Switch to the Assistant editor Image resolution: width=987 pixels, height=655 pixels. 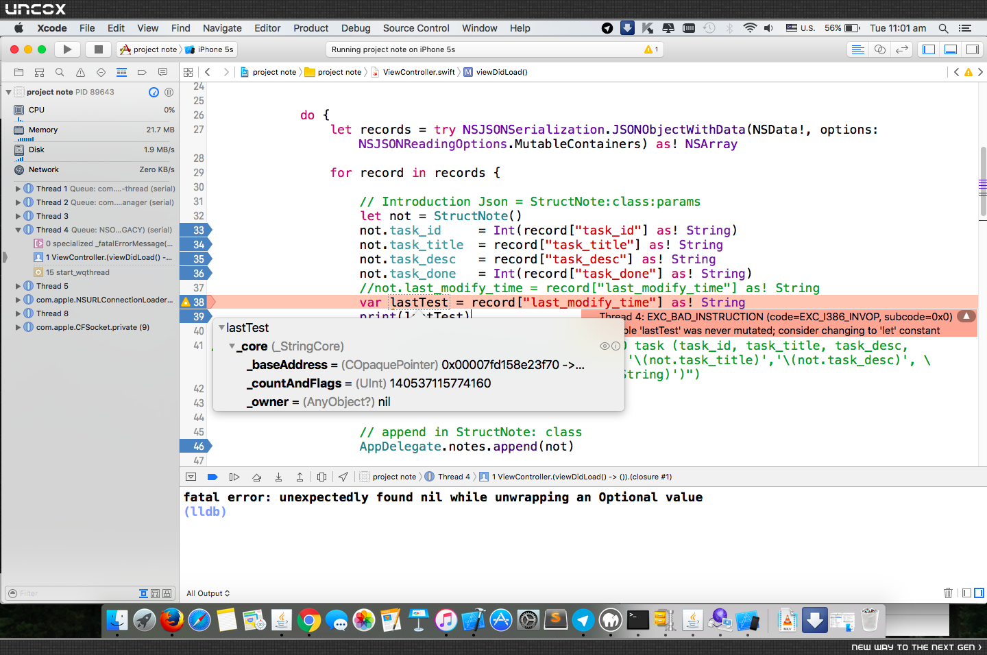pos(880,49)
